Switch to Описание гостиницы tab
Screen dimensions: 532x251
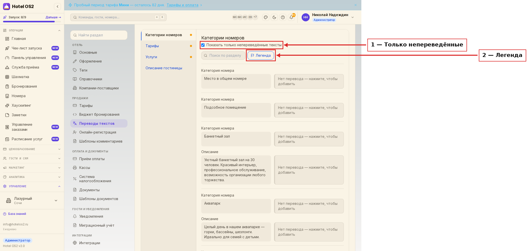coord(169,68)
